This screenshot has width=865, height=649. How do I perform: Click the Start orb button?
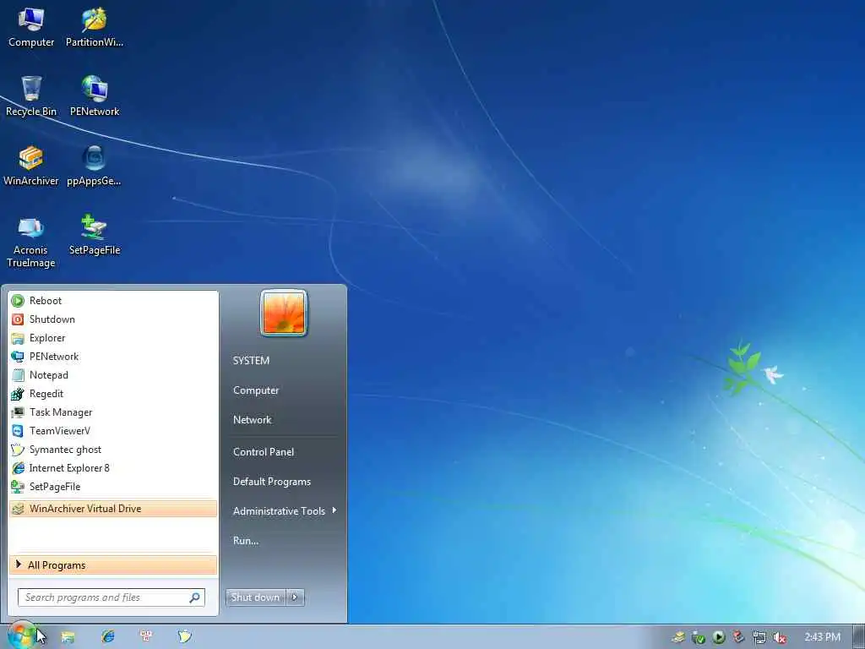coord(21,636)
